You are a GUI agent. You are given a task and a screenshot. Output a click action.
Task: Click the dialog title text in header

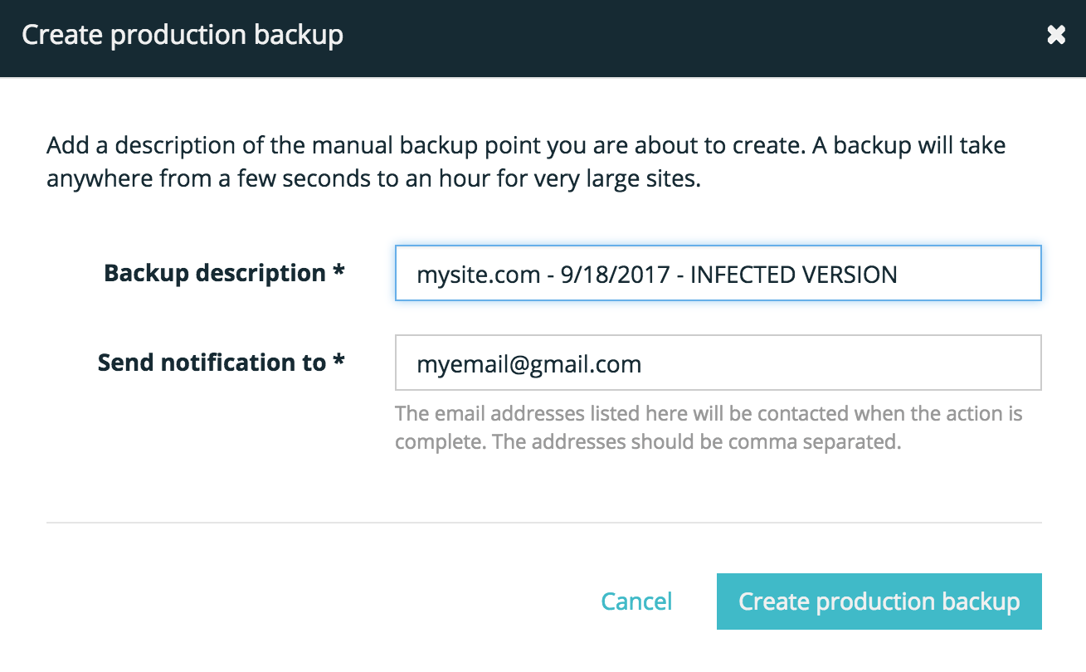(x=183, y=35)
